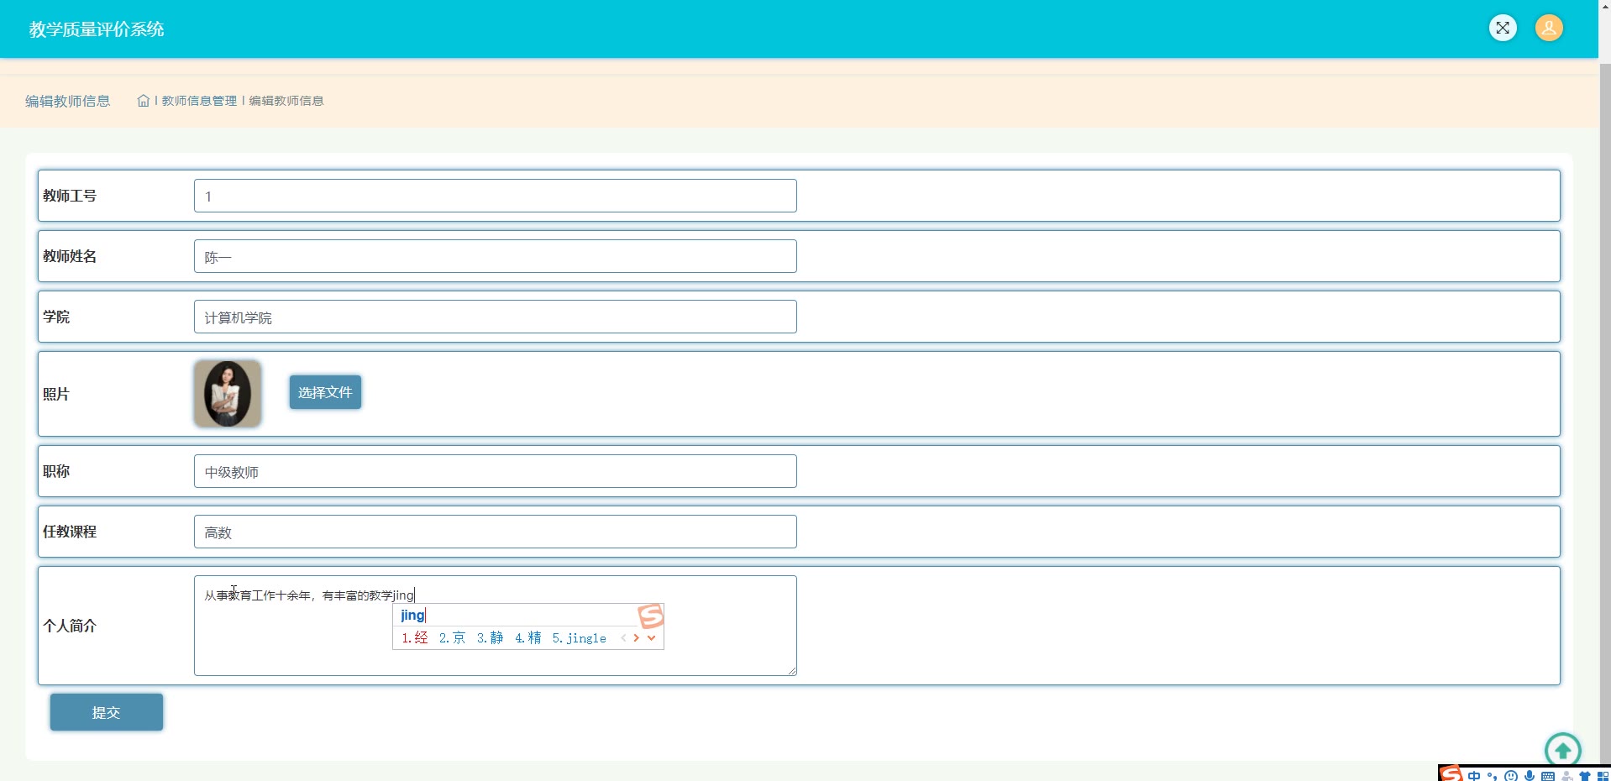Image resolution: width=1611 pixels, height=781 pixels.
Task: Click the Sogou S icon in IME toolbar
Action: [x=1451, y=774]
